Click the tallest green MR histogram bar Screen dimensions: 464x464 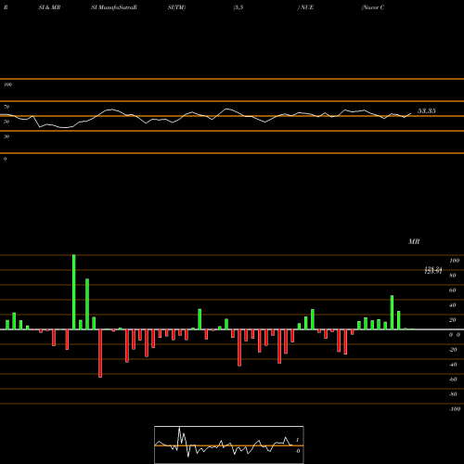(x=74, y=292)
